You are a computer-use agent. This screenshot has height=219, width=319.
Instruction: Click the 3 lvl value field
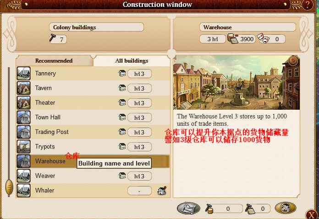213,39
